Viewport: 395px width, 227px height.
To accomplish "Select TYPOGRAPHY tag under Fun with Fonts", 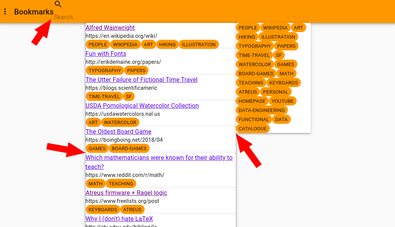I will pyautogui.click(x=105, y=71).
